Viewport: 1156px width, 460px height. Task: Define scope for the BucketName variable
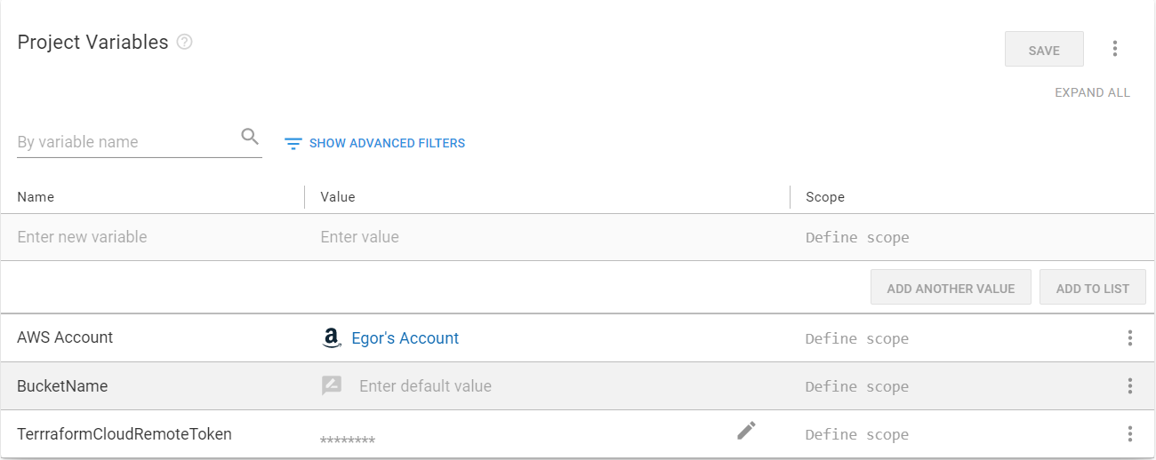[857, 386]
